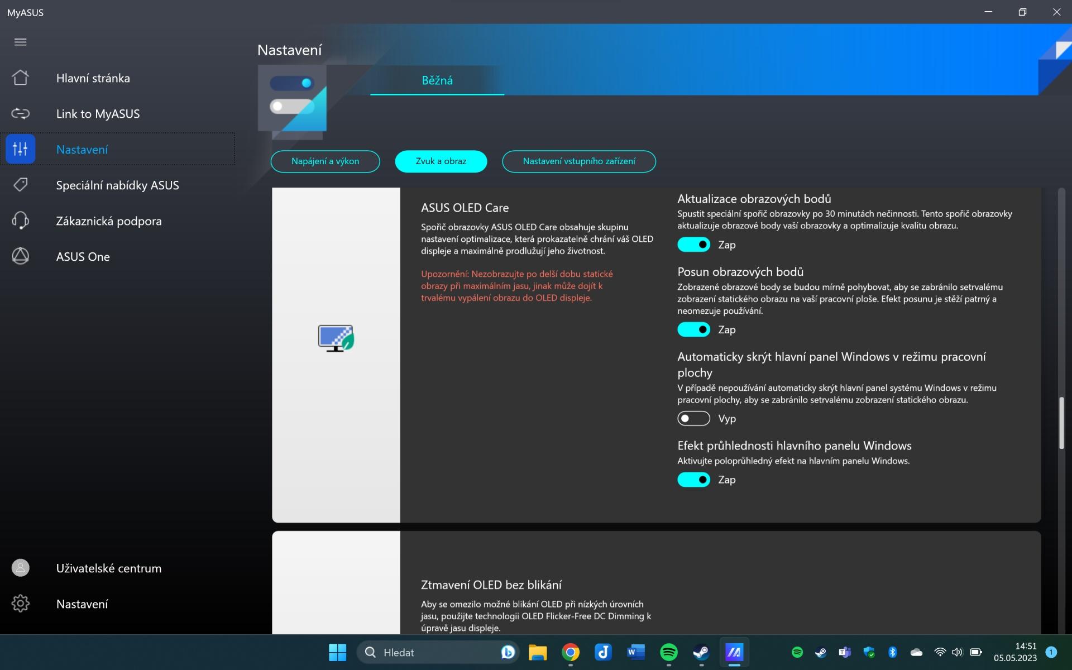This screenshot has height=670, width=1072.
Task: Open Uživatelské centrum
Action: click(108, 568)
